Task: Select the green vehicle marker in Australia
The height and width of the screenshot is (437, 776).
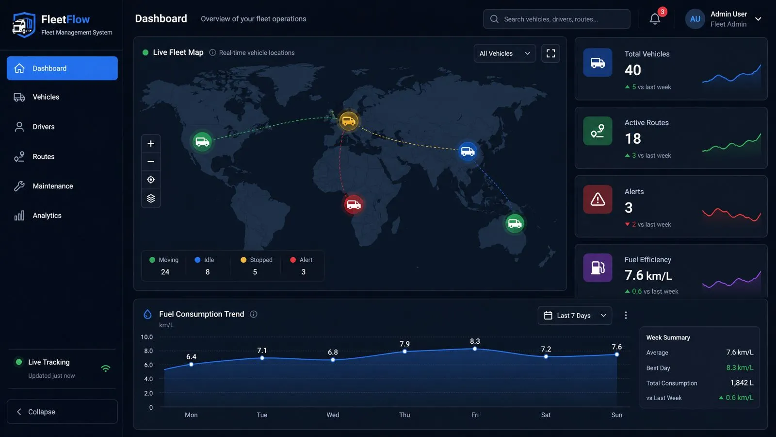Action: [x=515, y=223]
